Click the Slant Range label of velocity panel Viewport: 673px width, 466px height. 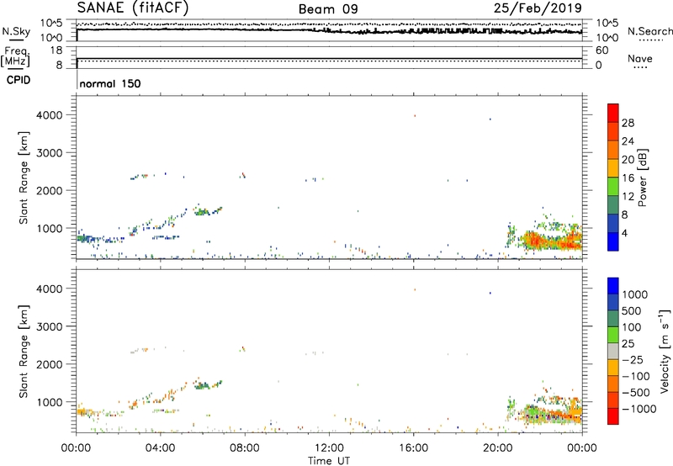click(x=24, y=351)
